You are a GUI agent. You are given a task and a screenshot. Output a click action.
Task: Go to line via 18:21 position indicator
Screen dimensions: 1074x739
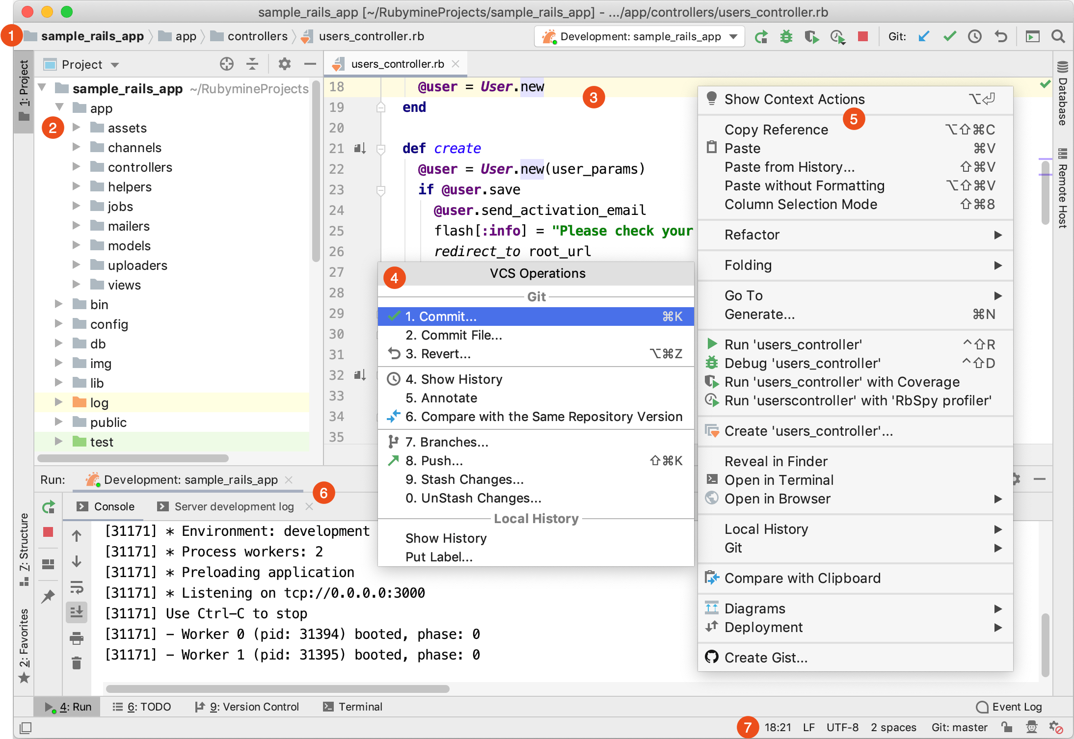tap(778, 727)
